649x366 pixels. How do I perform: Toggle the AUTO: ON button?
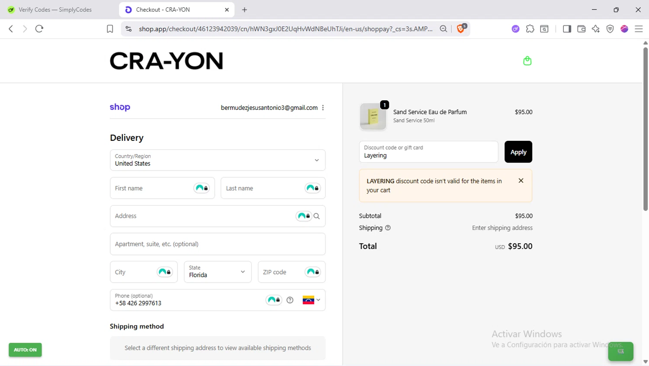pos(25,350)
